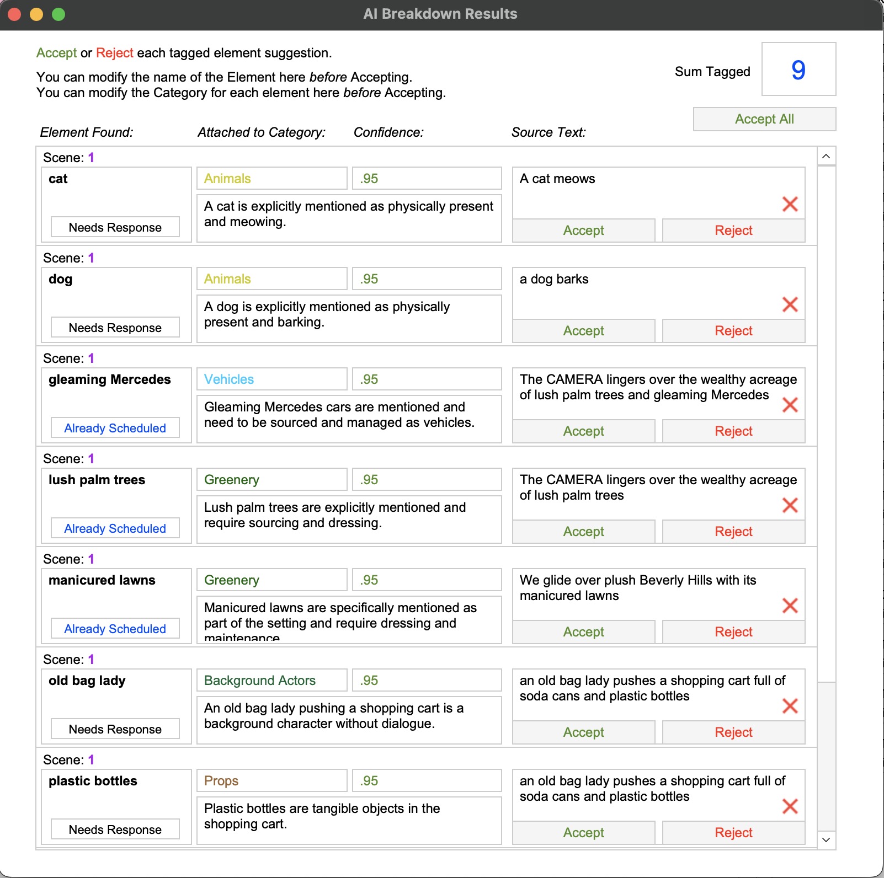The width and height of the screenshot is (884, 878).
Task: Click Needs Response under old bag lady
Action: [115, 729]
